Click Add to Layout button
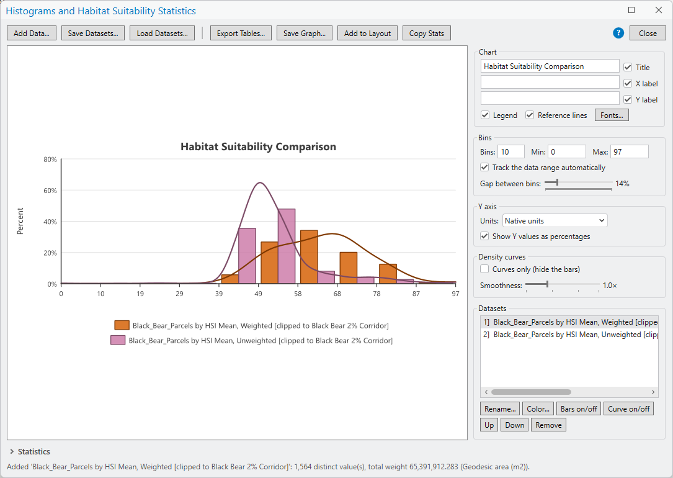The width and height of the screenshot is (673, 478). (367, 33)
